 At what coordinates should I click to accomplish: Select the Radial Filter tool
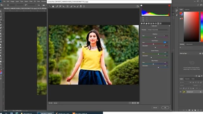84,6
